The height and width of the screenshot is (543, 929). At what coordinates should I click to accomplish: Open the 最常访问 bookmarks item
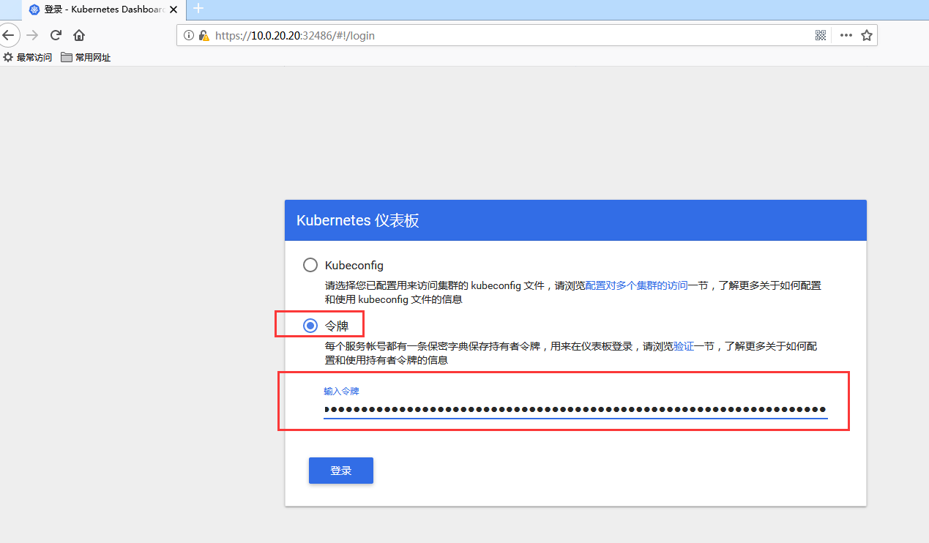click(28, 57)
